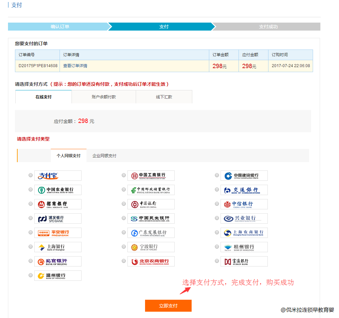Click the 平安银行 logo tile
The image size is (339, 318).
click(x=58, y=233)
